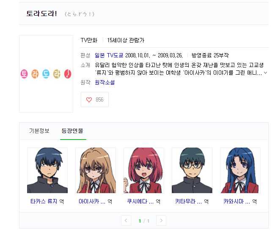
Task: Open 아이사카 character portrait image
Action: pyautogui.click(x=96, y=170)
